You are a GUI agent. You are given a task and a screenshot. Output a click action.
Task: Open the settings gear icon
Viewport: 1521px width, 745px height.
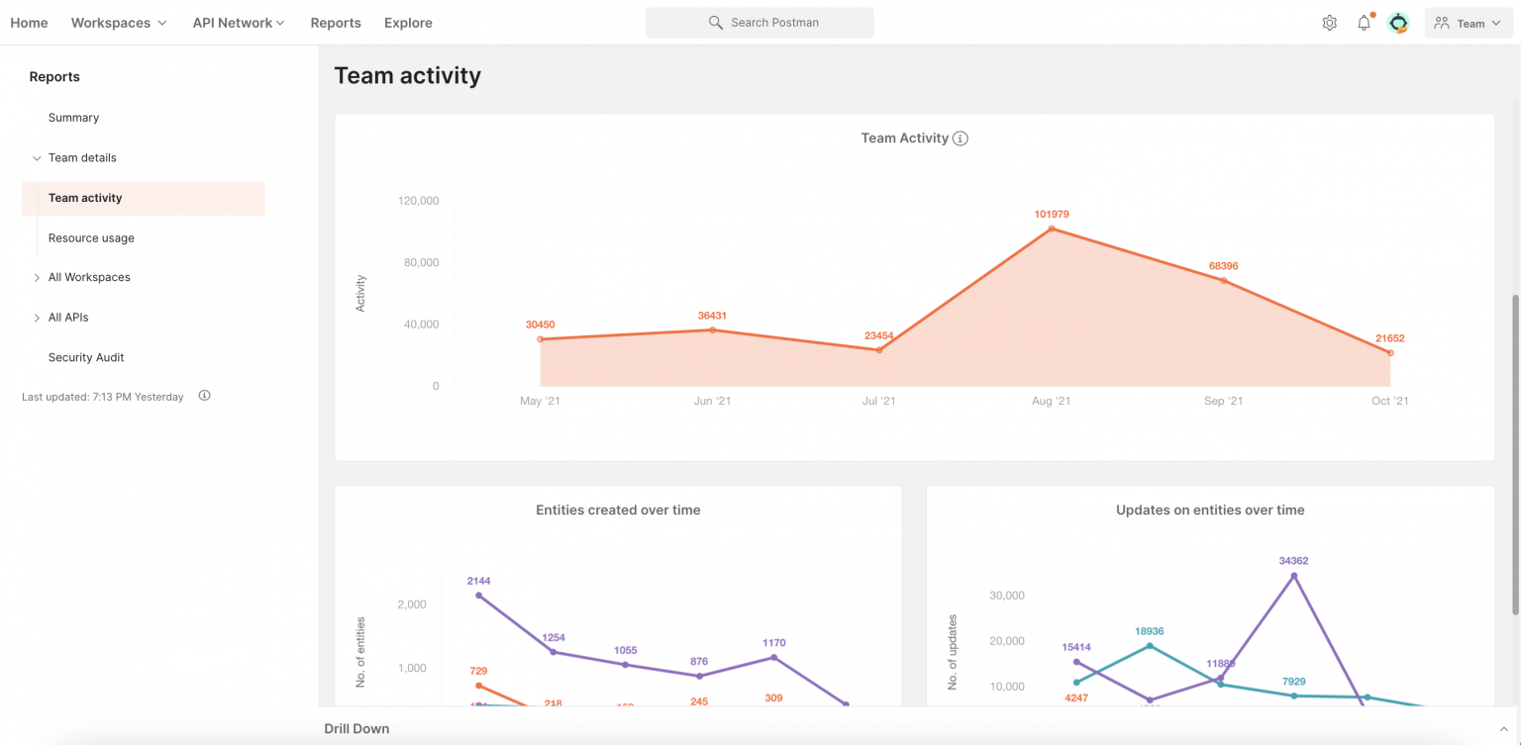[x=1329, y=23]
